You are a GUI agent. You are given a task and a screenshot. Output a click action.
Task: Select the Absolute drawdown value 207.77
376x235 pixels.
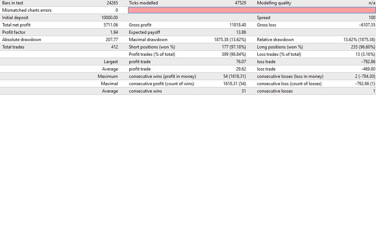[112, 40]
